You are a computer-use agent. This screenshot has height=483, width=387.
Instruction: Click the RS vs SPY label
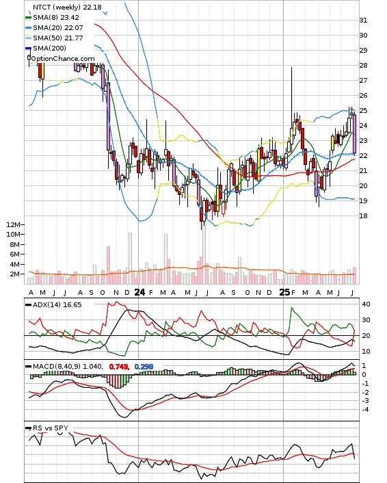pyautogui.click(x=51, y=428)
